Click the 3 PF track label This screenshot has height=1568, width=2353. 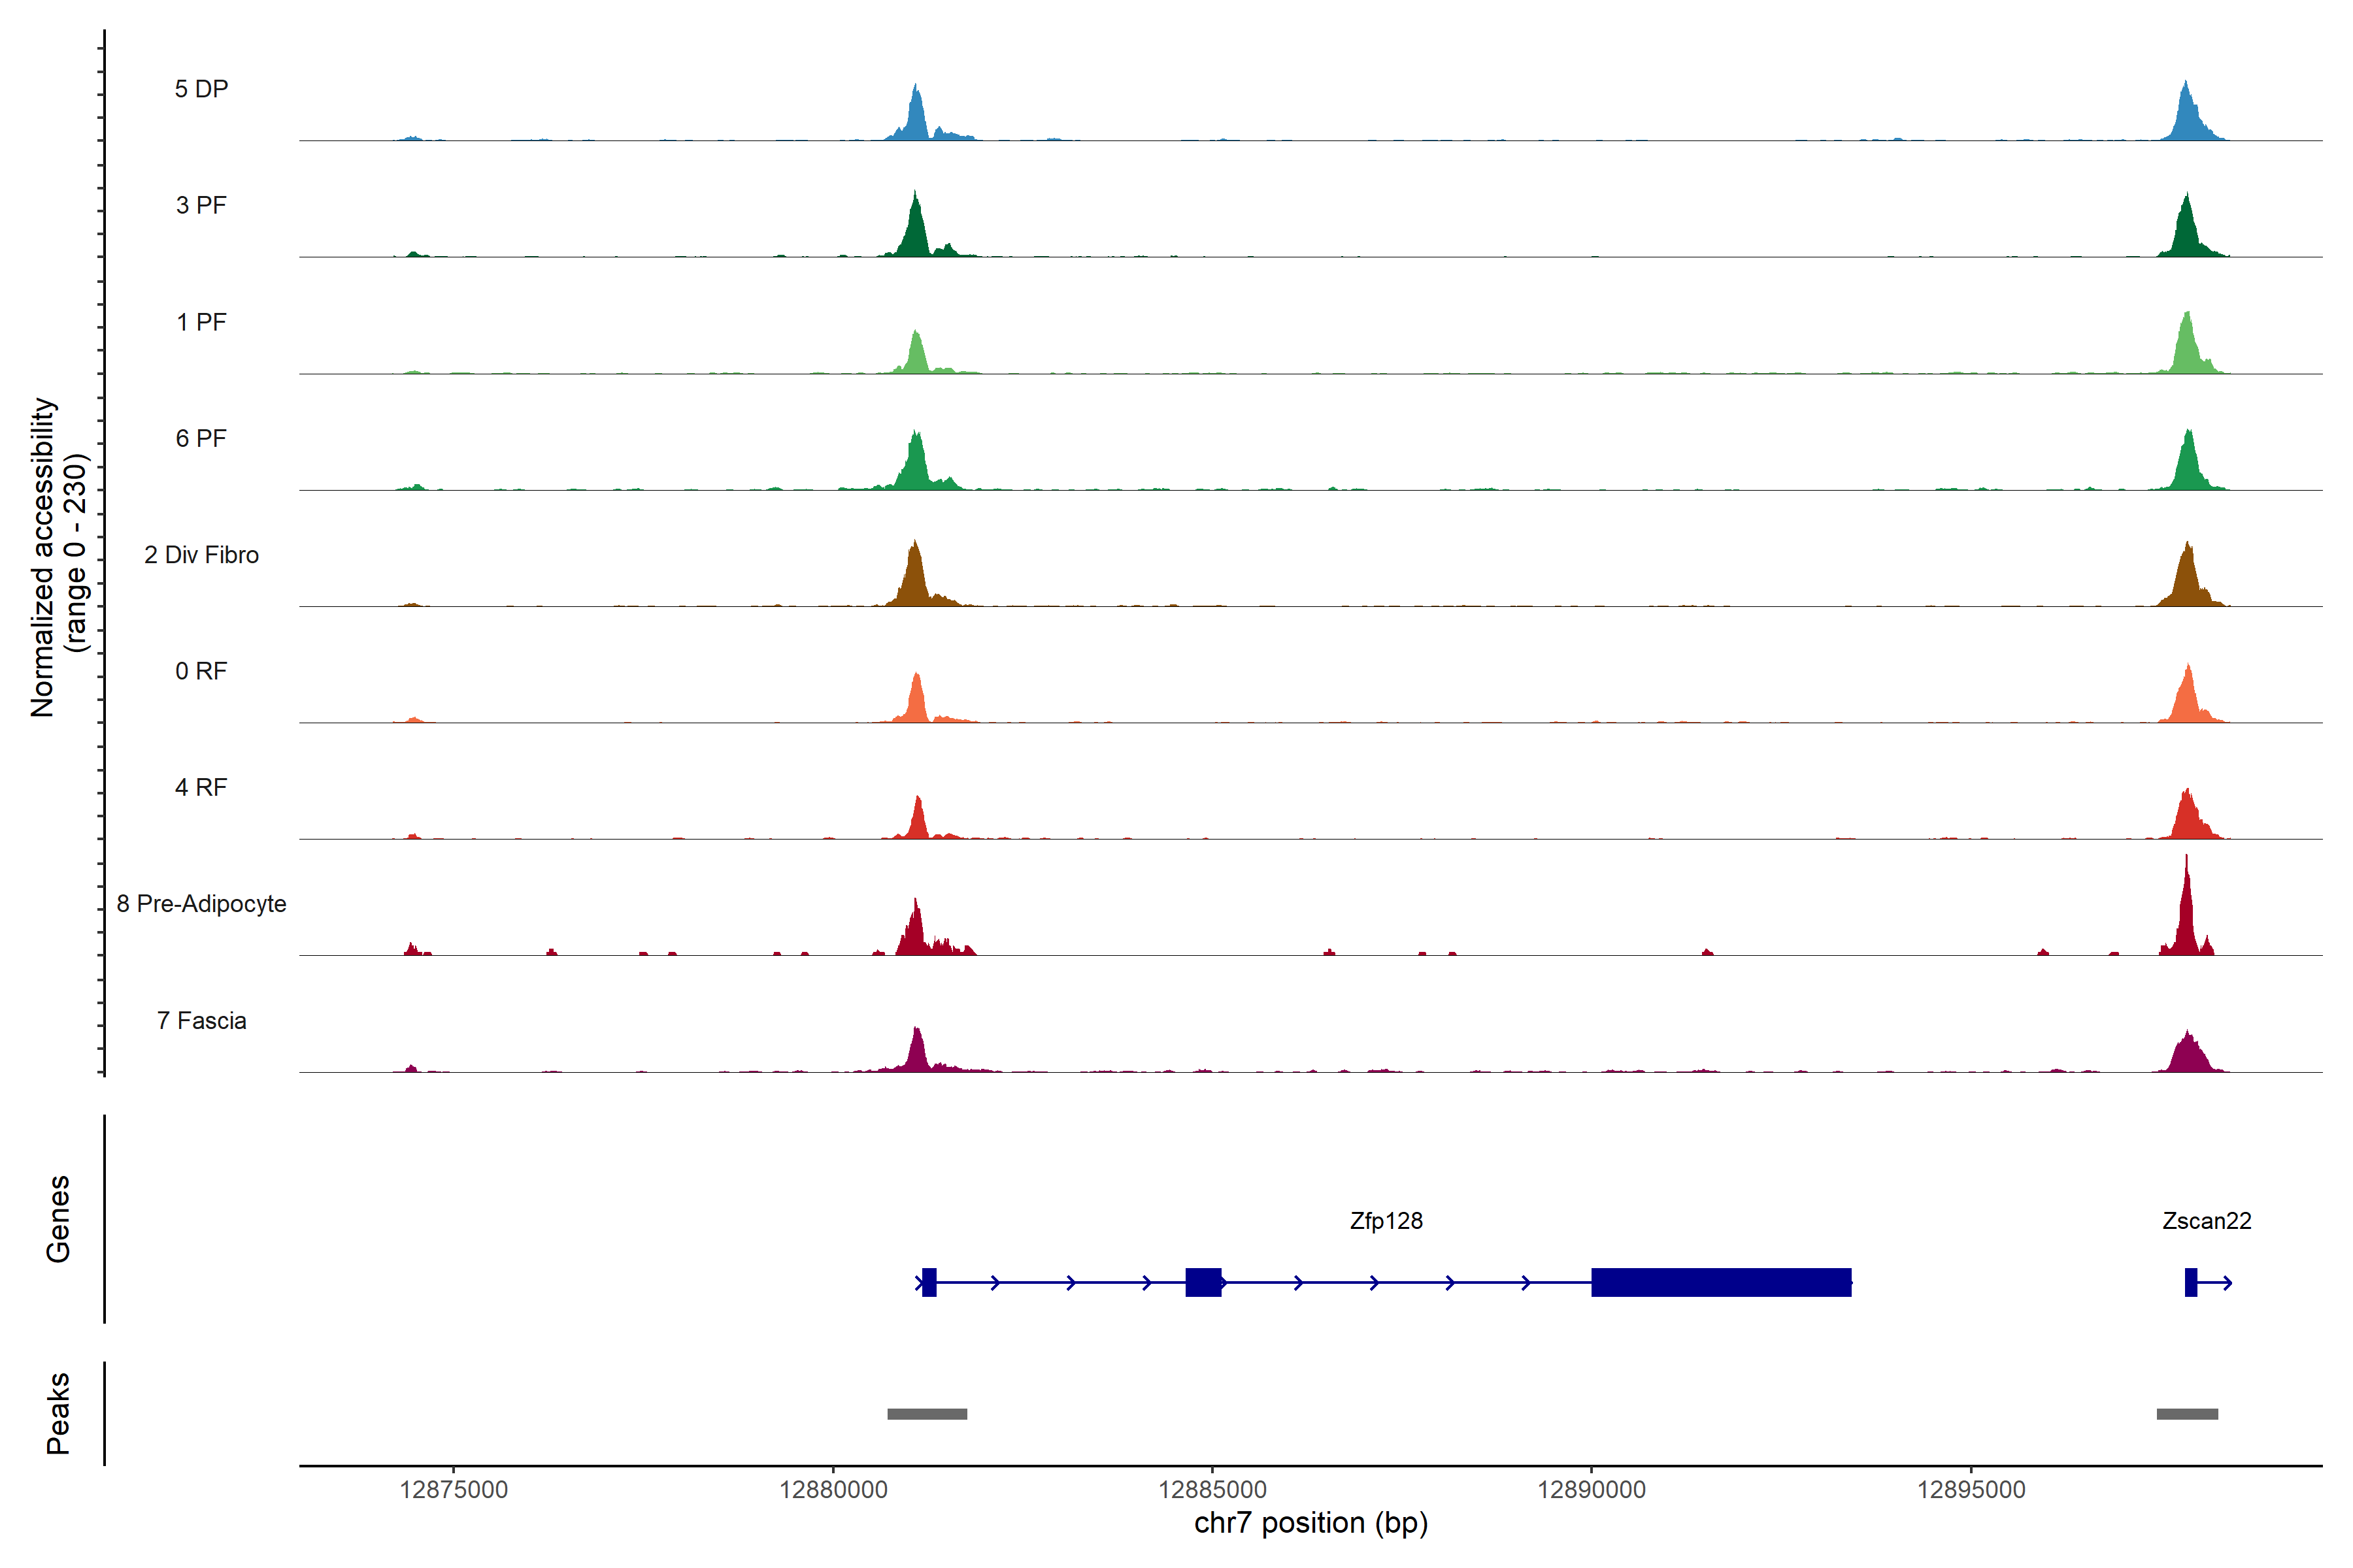click(x=201, y=205)
